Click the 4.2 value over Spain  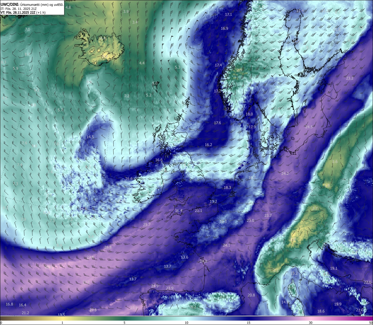pos(193,307)
